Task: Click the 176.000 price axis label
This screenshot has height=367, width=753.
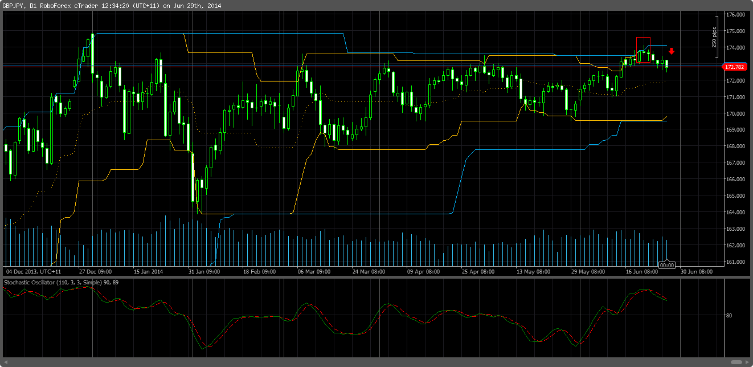Action: point(735,14)
